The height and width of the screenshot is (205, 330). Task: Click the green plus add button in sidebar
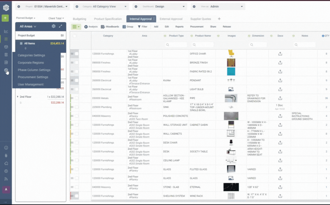click(5, 18)
